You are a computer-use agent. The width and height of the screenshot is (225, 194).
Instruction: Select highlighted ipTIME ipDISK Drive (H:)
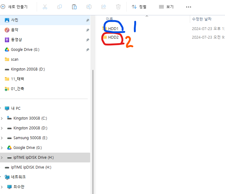(45, 158)
